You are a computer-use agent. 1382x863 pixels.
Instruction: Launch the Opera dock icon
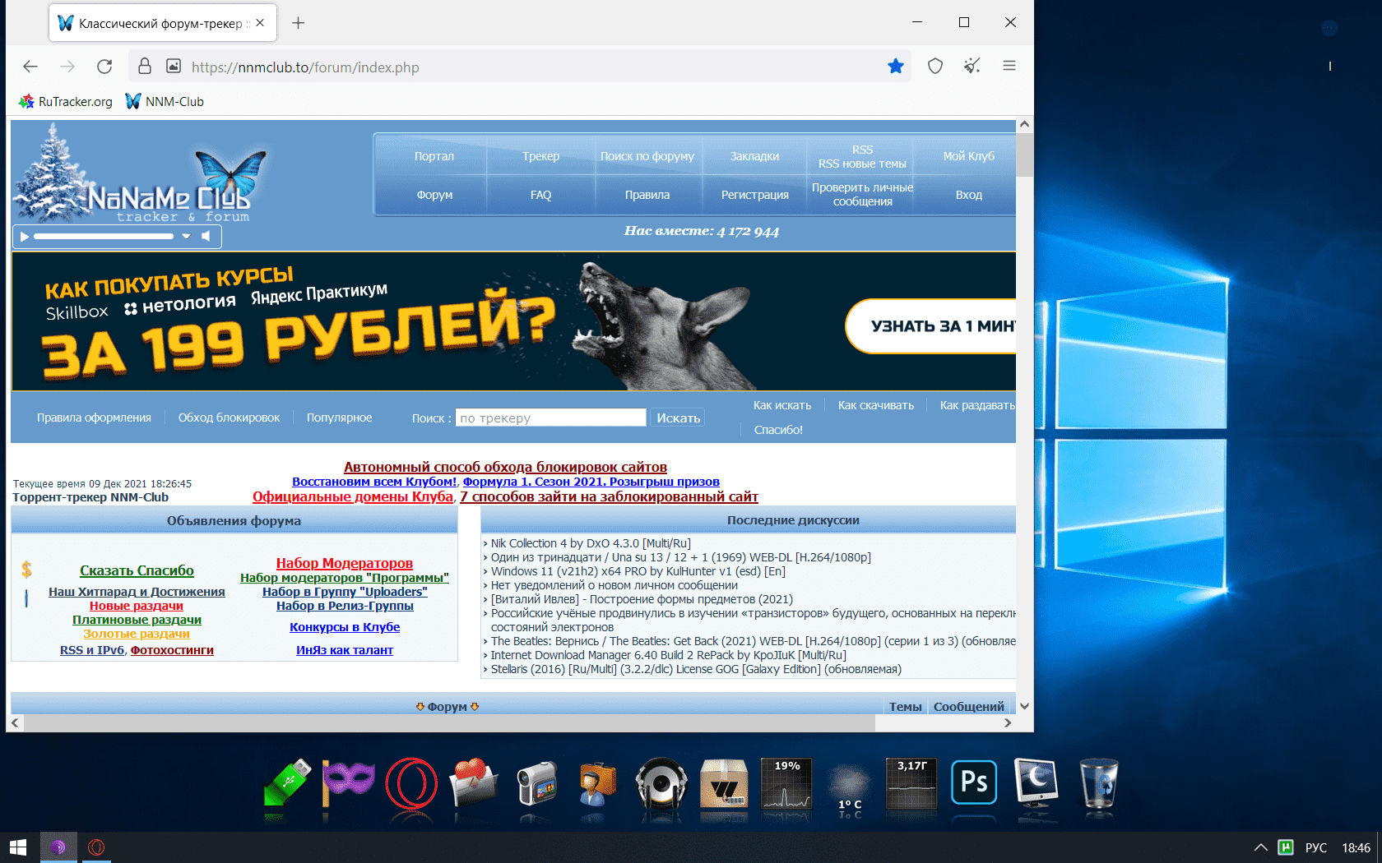pos(411,783)
